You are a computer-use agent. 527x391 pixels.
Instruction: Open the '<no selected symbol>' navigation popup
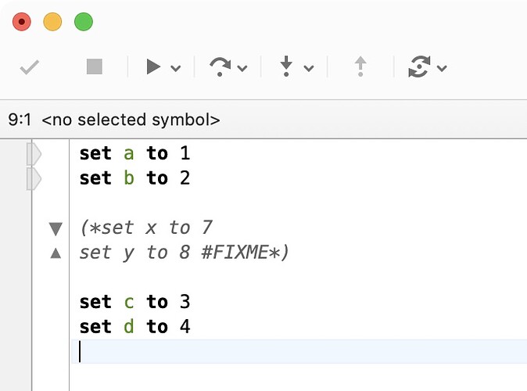point(131,120)
